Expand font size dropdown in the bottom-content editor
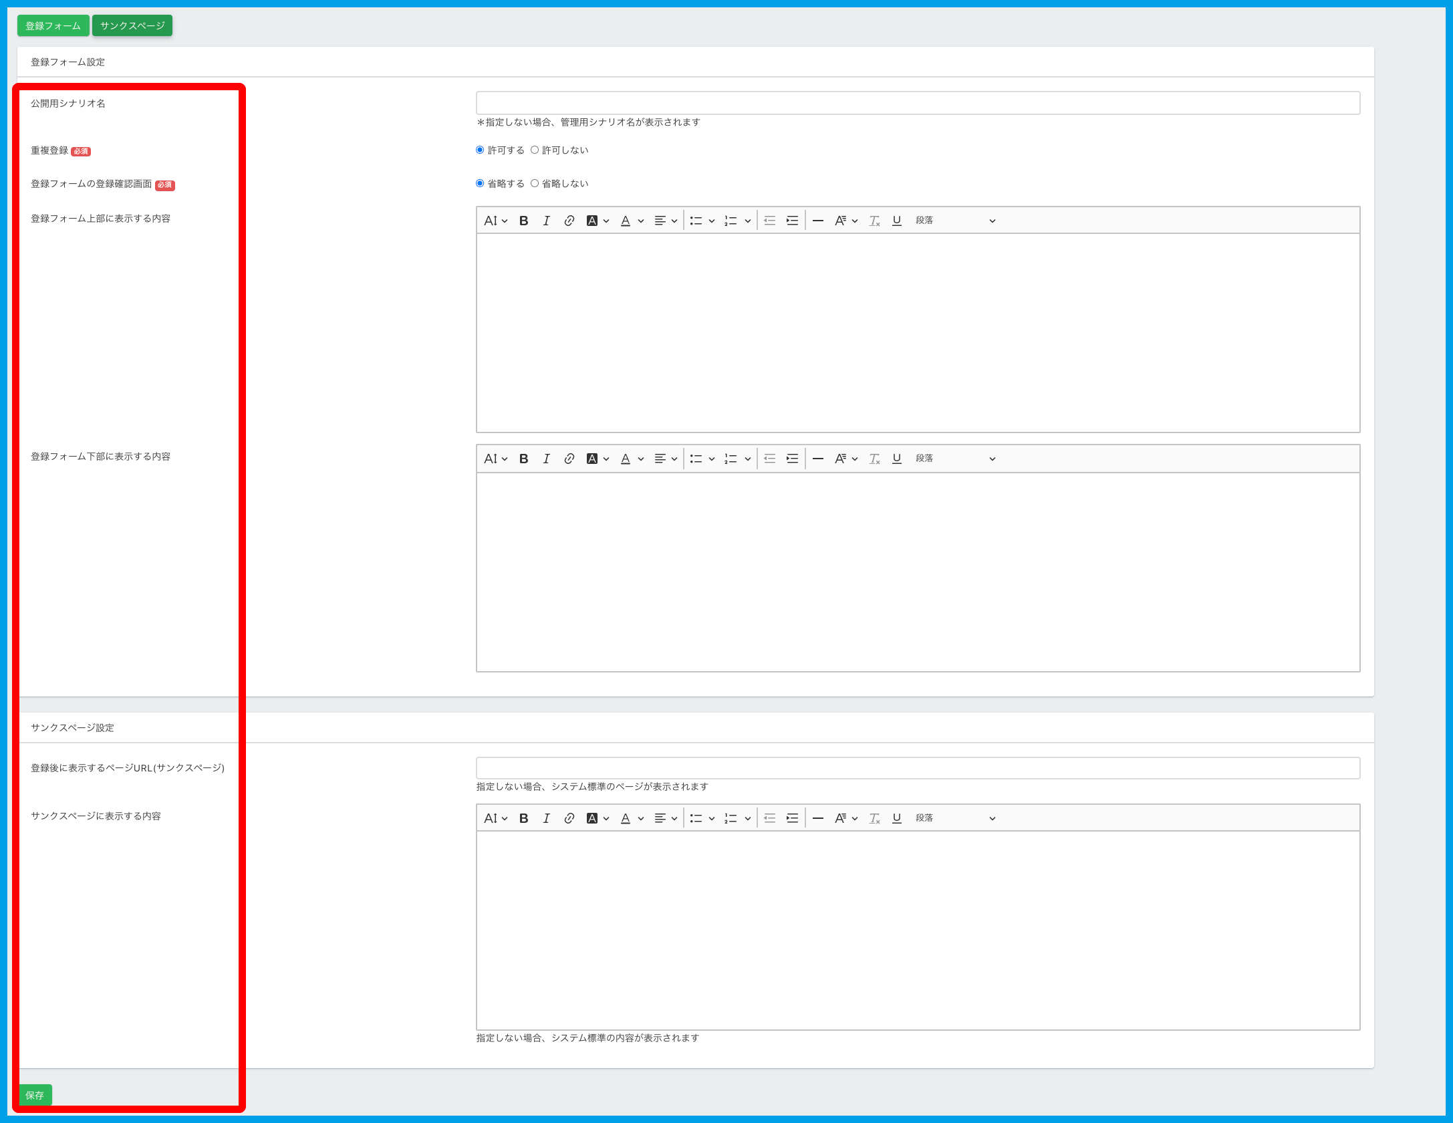The height and width of the screenshot is (1123, 1453). coord(495,459)
